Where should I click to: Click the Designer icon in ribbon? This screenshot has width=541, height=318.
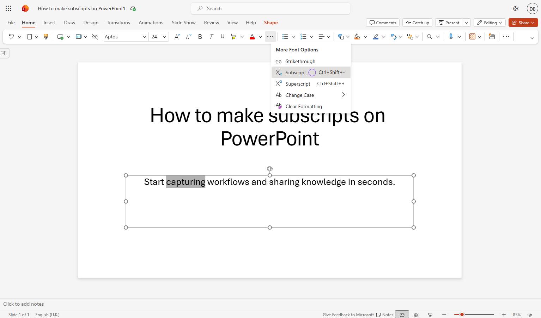pos(492,37)
